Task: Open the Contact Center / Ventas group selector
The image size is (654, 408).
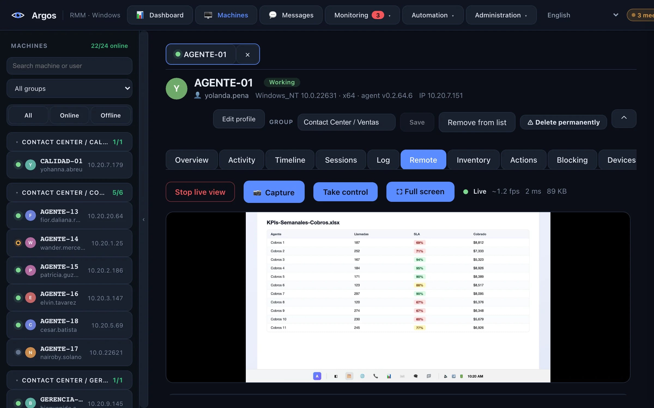Action: [x=346, y=122]
